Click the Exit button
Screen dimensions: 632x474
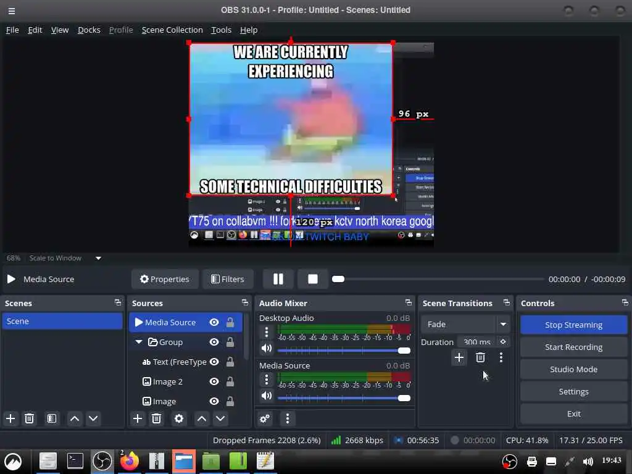coord(573,414)
